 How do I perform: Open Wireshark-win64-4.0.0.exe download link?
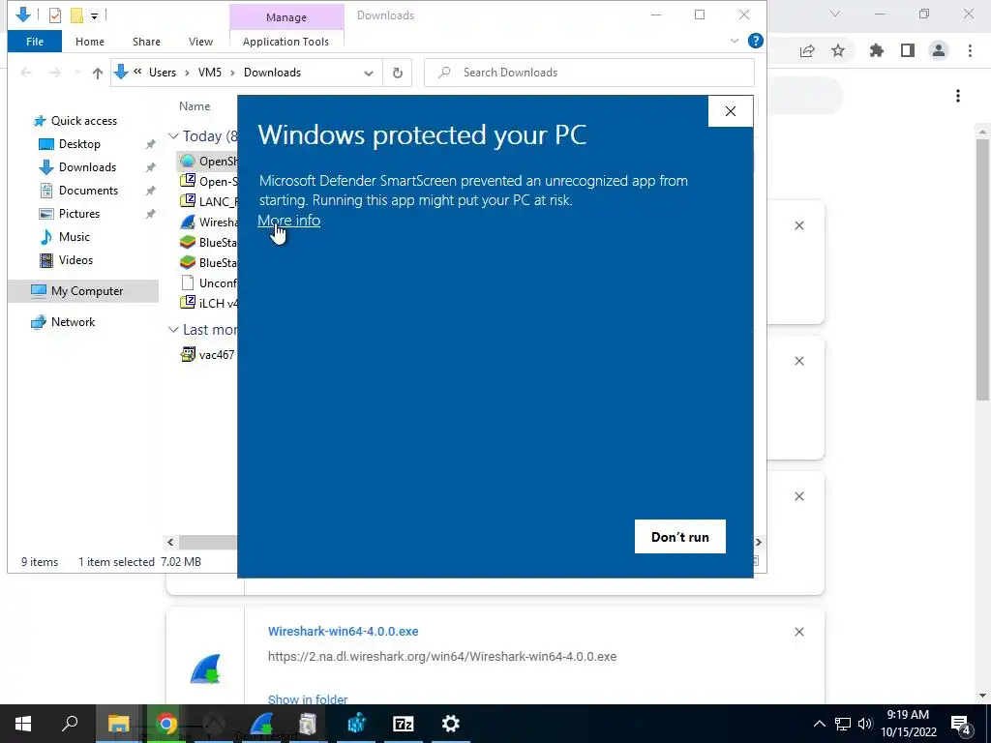pos(344,632)
